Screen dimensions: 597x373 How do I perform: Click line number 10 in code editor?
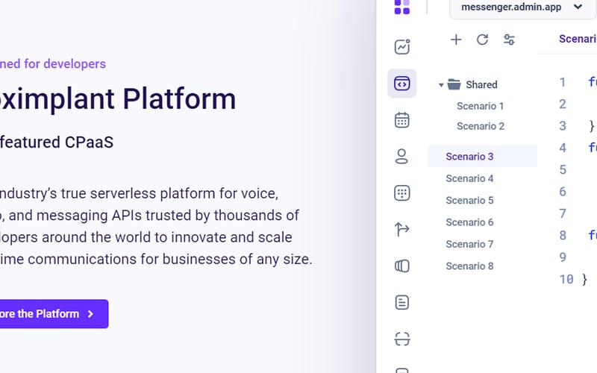[566, 279]
